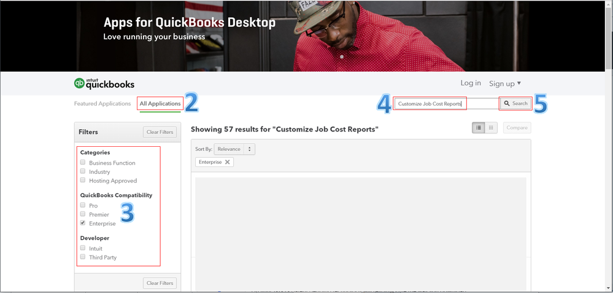Uncheck the Enterprise compatibility checkbox
The image size is (613, 293).
(82, 223)
